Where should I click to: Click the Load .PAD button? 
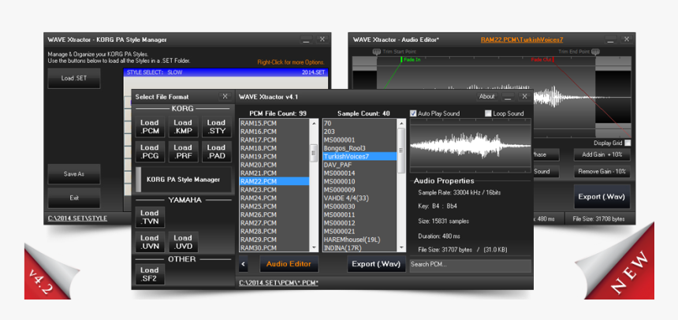pyautogui.click(x=216, y=151)
